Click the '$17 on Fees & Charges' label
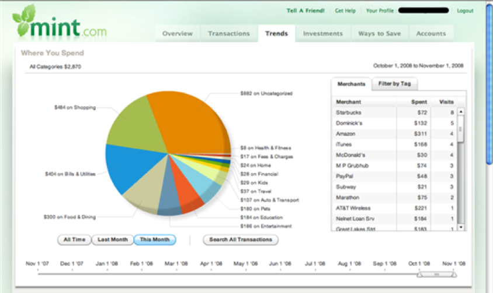 pos(266,157)
